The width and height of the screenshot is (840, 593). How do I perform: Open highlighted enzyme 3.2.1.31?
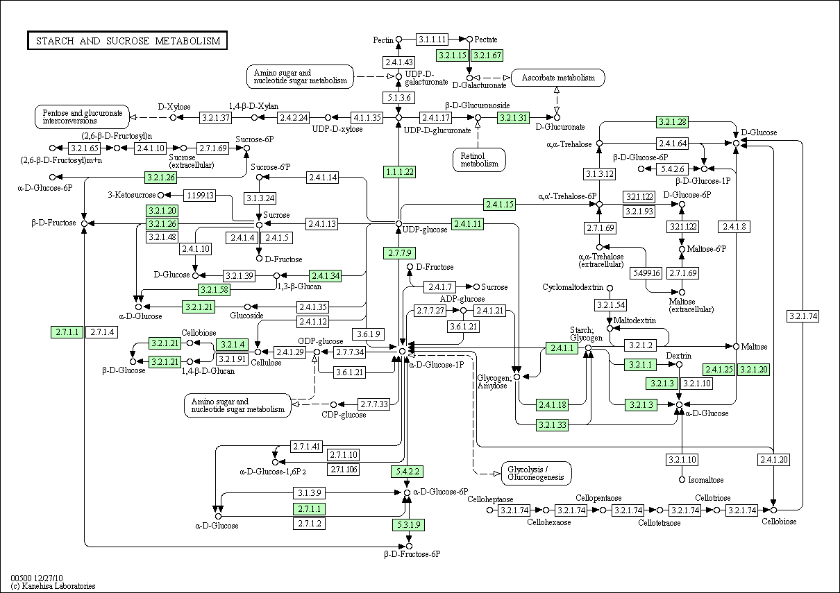pyautogui.click(x=514, y=118)
